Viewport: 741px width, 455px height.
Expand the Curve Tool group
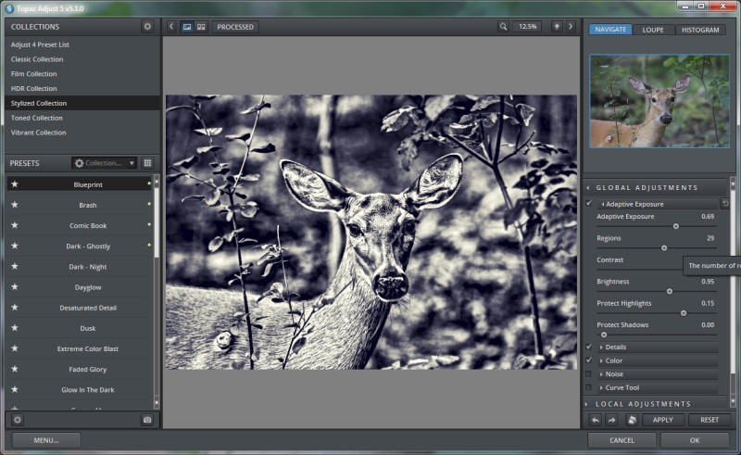[x=601, y=388]
